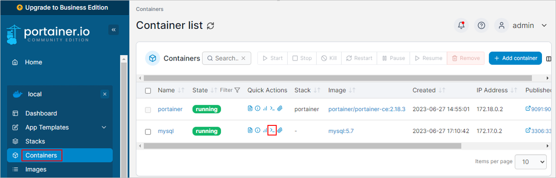Open the State Filter
This screenshot has width=556, height=178.
[230, 90]
